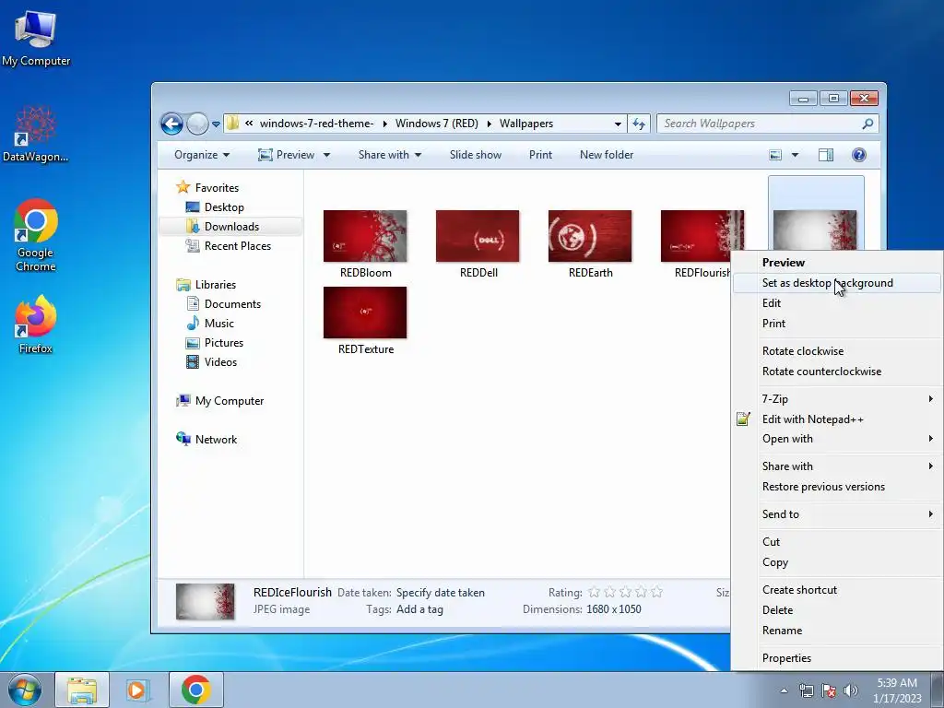Open Media Player from taskbar
Image resolution: width=944 pixels, height=708 pixels.
pos(138,690)
